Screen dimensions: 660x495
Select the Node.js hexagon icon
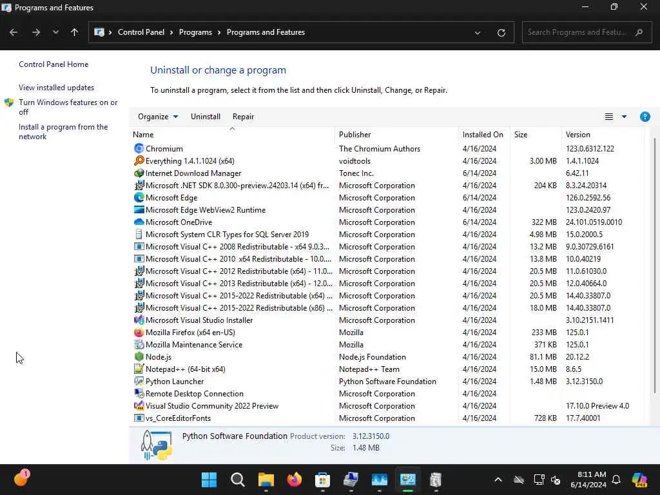(139, 356)
